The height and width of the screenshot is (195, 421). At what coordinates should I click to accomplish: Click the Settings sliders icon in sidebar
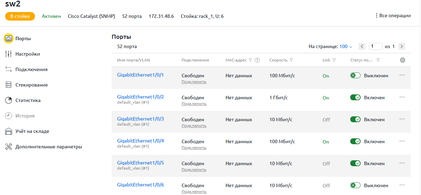9,54
